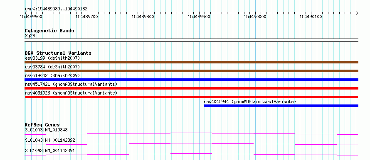Viewport: 370px width, 160px height.
Task: Open variant nsv519042 (Shaikh2009) label
Action: [52, 75]
